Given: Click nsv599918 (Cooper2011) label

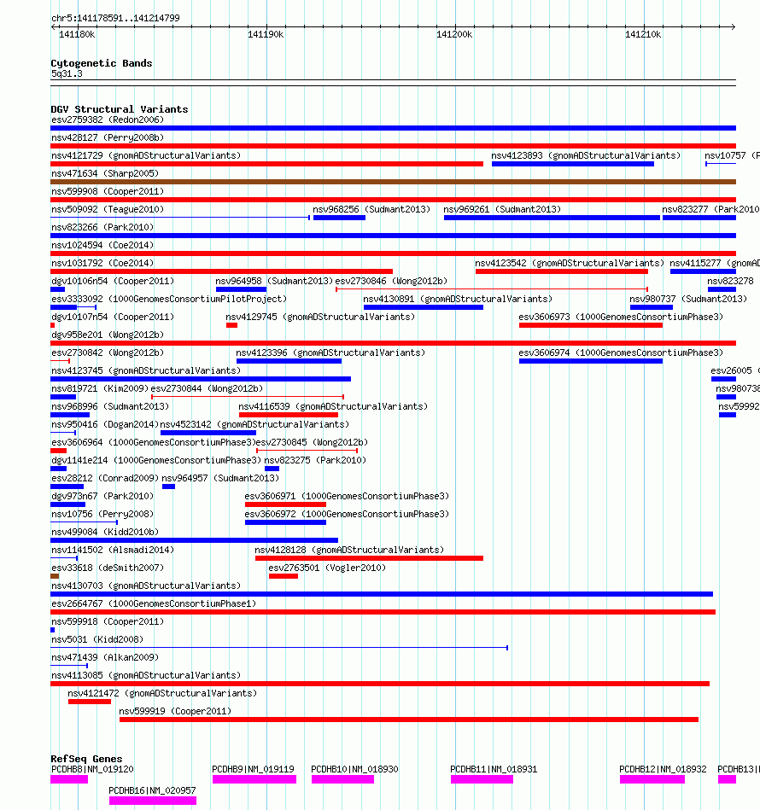Looking at the screenshot, I should click(108, 622).
